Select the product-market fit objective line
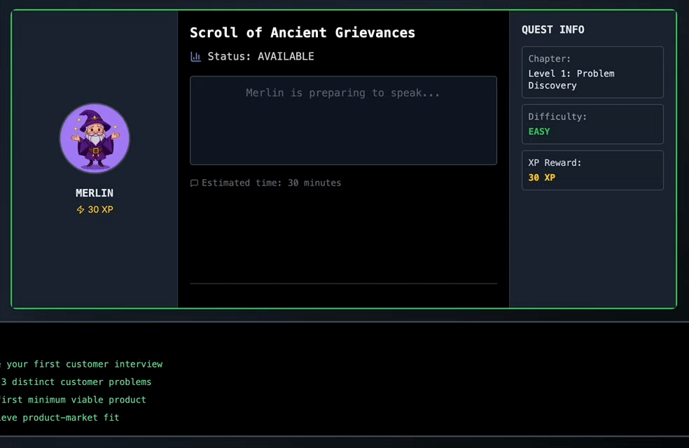The width and height of the screenshot is (689, 448). pyautogui.click(x=60, y=418)
